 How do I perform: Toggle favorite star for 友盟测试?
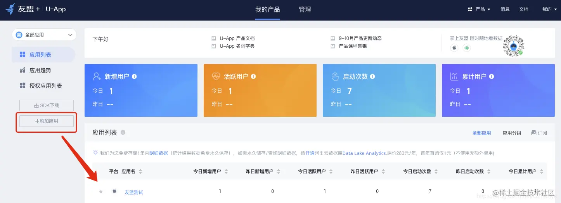click(101, 191)
